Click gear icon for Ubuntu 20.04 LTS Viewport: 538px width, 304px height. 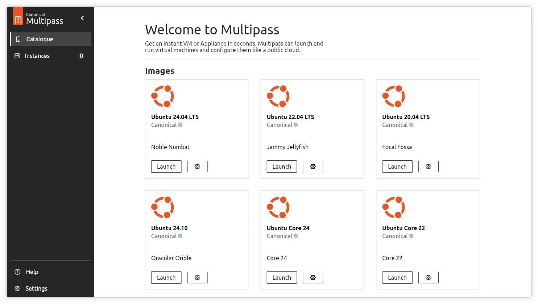pyautogui.click(x=428, y=166)
